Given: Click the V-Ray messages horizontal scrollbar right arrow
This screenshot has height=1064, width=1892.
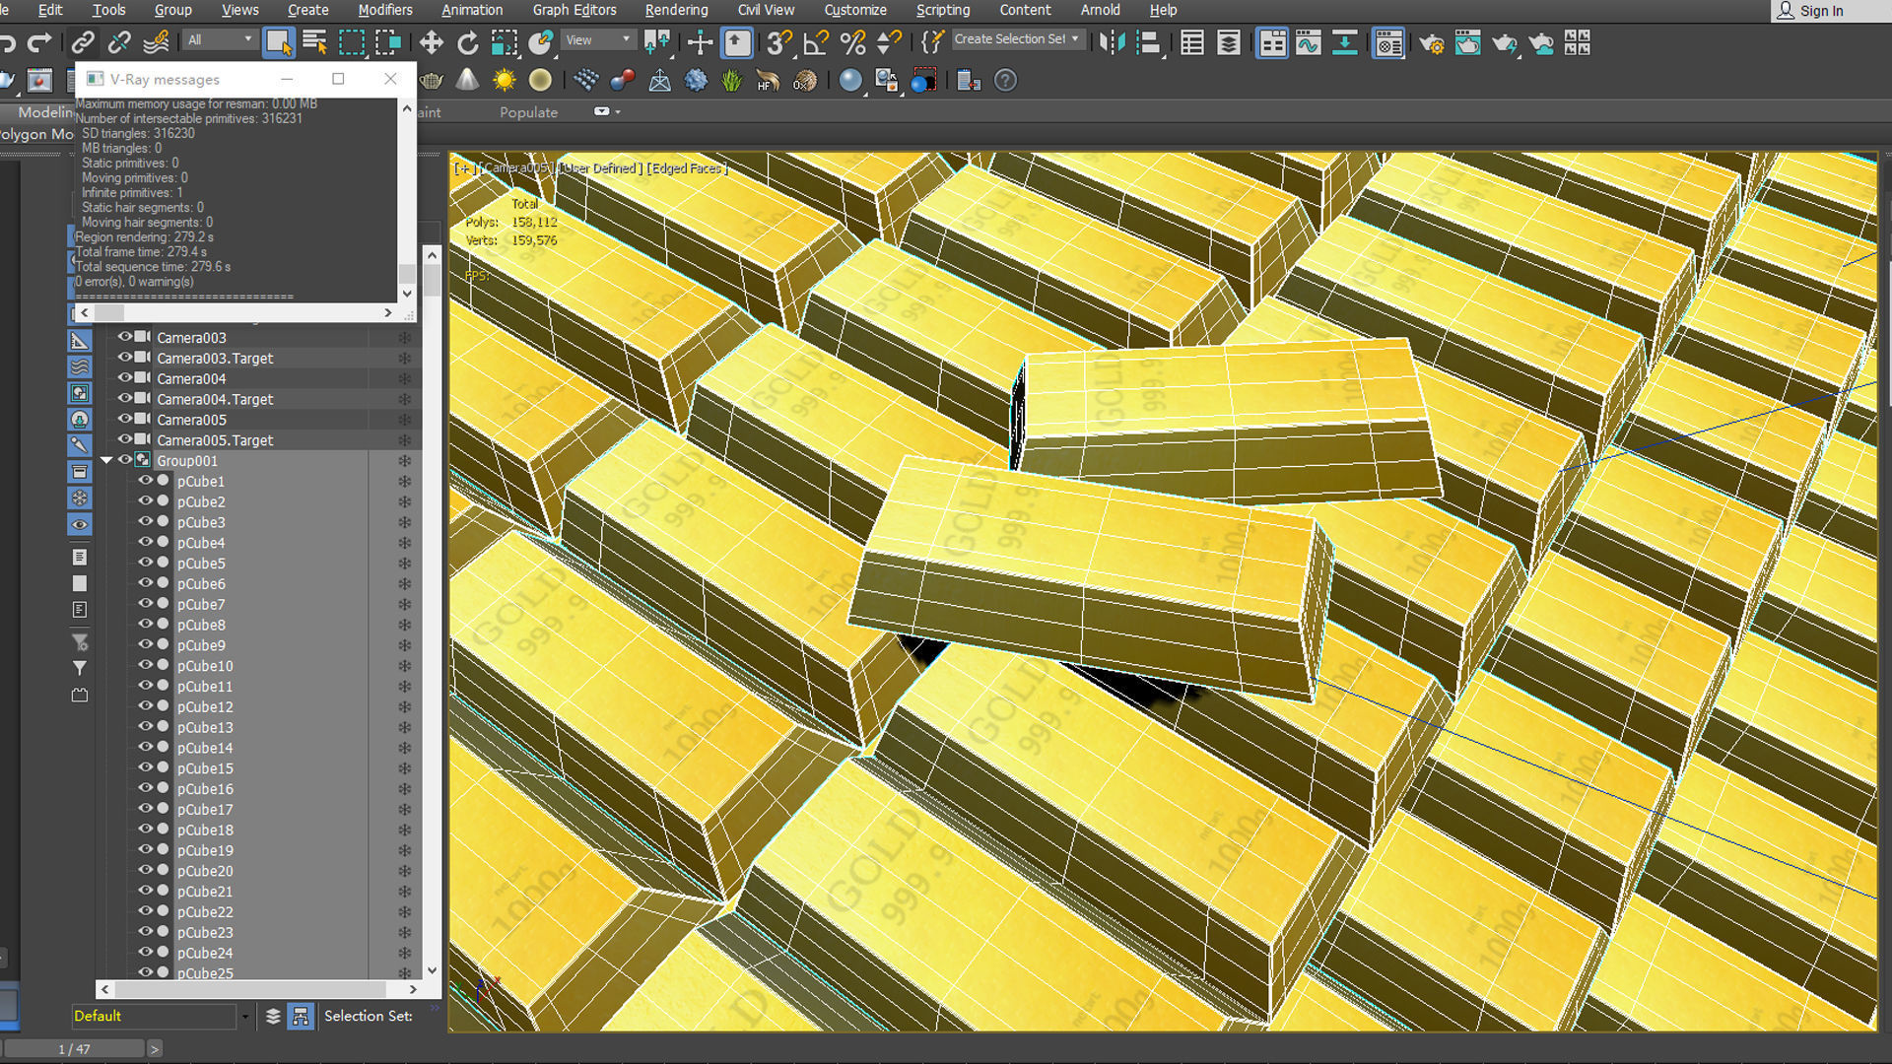Looking at the screenshot, I should 388,312.
